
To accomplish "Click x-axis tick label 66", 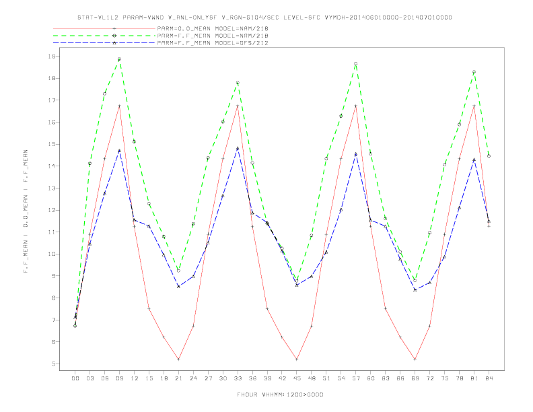I will point(400,378).
